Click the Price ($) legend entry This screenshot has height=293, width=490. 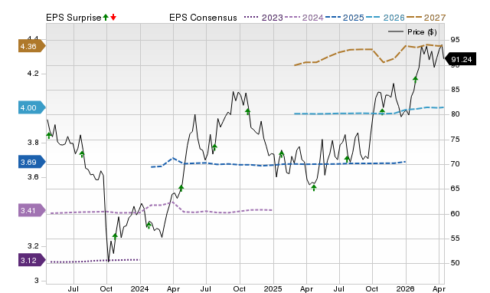click(x=413, y=32)
